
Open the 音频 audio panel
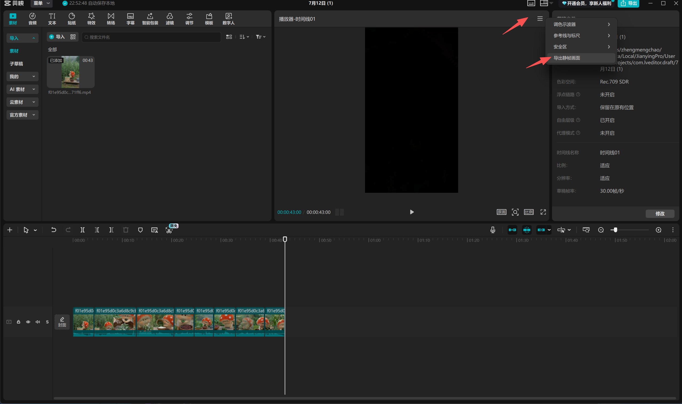pos(32,19)
